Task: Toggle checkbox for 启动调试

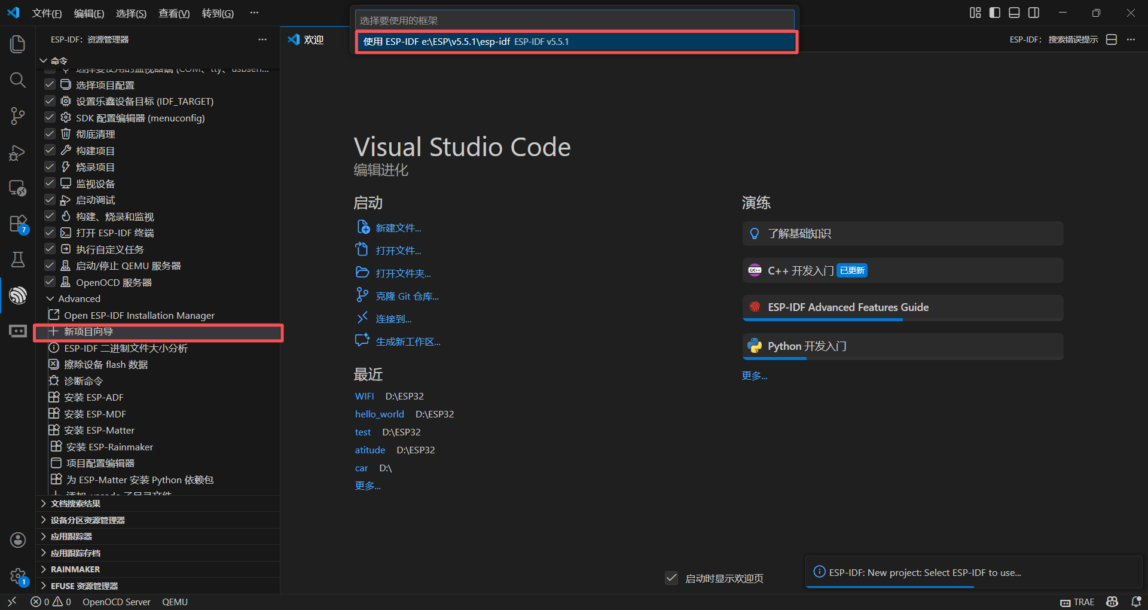Action: [x=50, y=200]
